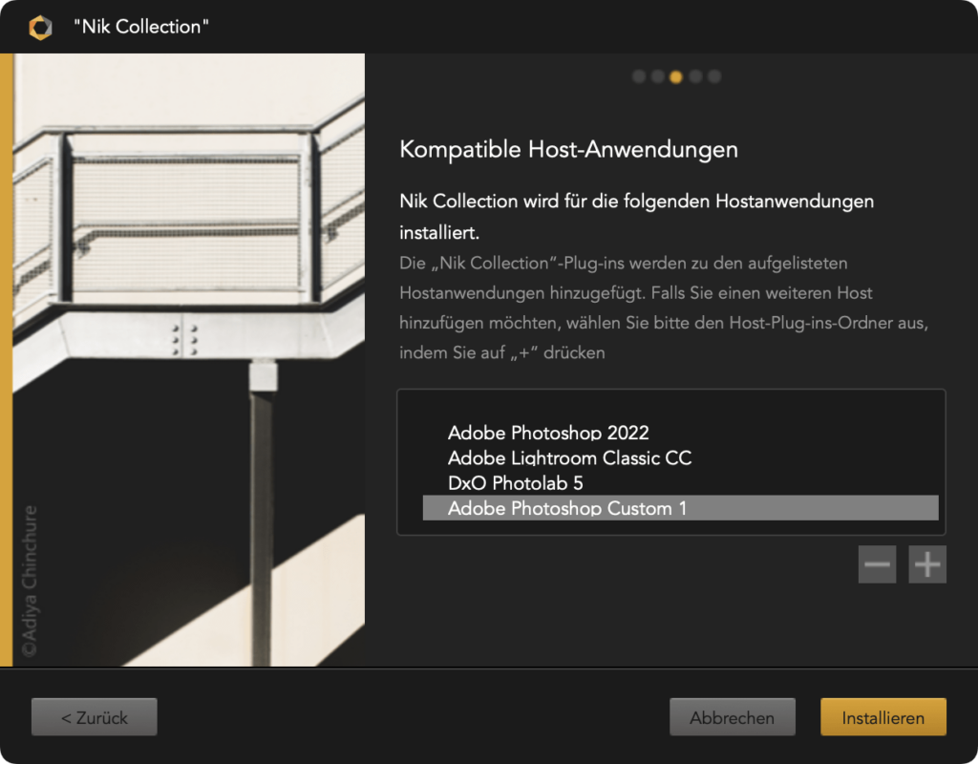Click the highlighted third step dot
Screen dimensions: 978x764
[676, 76]
